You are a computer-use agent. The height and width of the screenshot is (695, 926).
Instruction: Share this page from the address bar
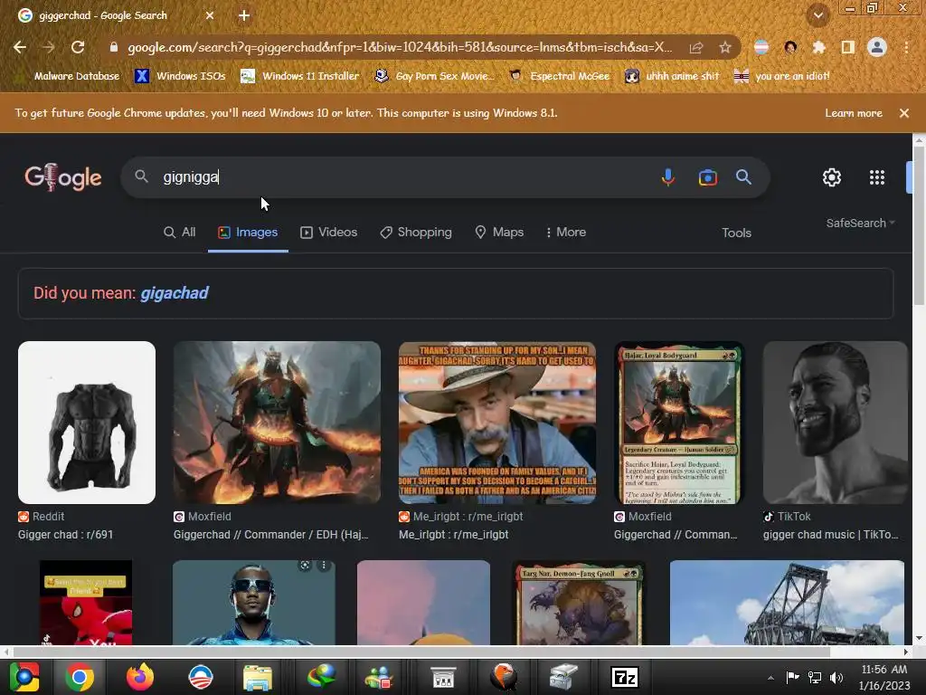point(696,47)
